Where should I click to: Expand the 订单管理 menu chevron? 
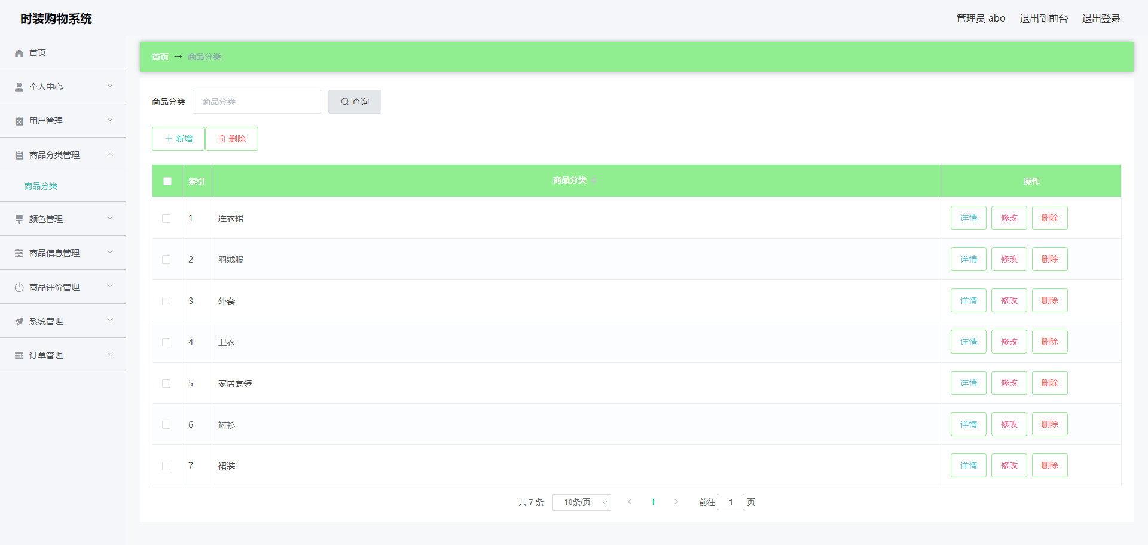tap(110, 355)
